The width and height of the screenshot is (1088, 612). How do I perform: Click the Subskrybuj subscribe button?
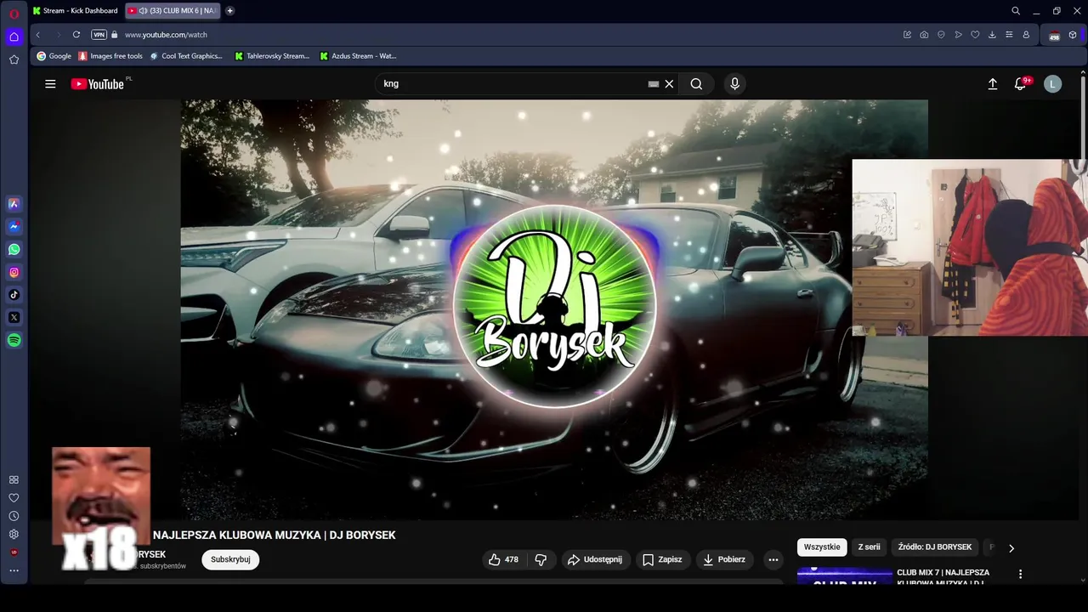230,559
